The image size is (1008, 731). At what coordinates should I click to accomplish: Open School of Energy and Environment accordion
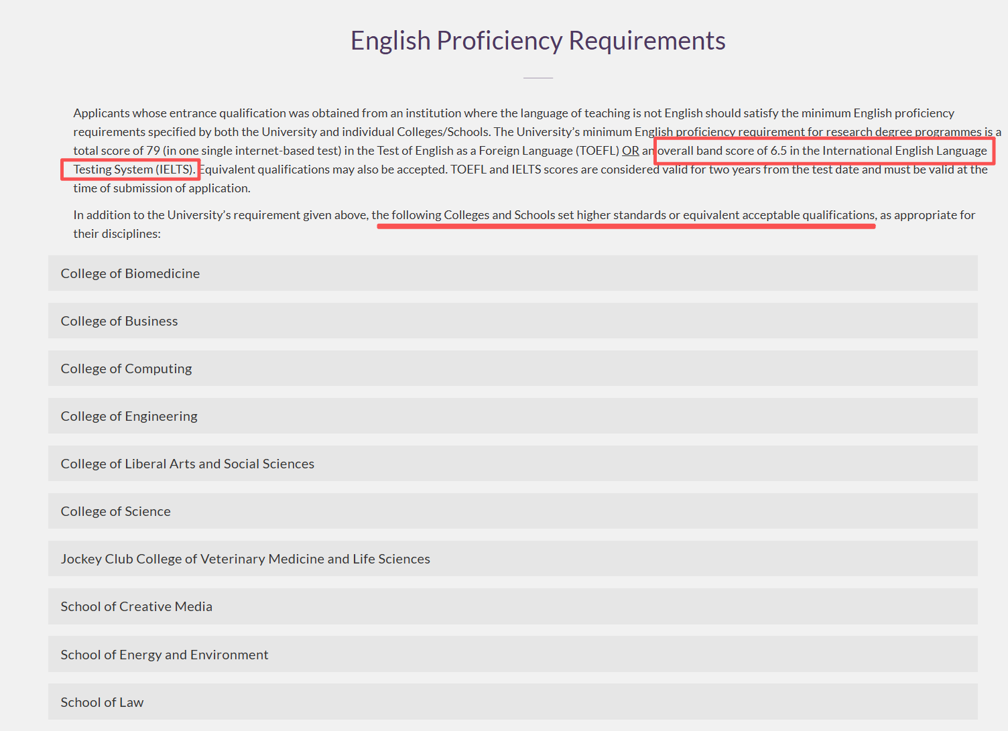513,654
